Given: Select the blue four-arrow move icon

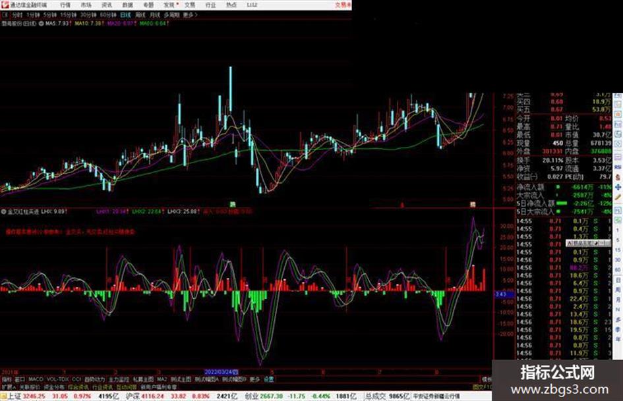Looking at the screenshot, I should coord(618,187).
